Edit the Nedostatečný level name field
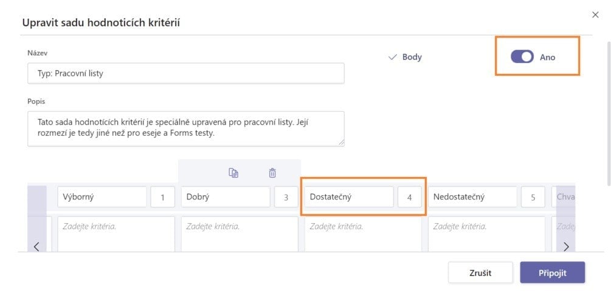 click(472, 197)
